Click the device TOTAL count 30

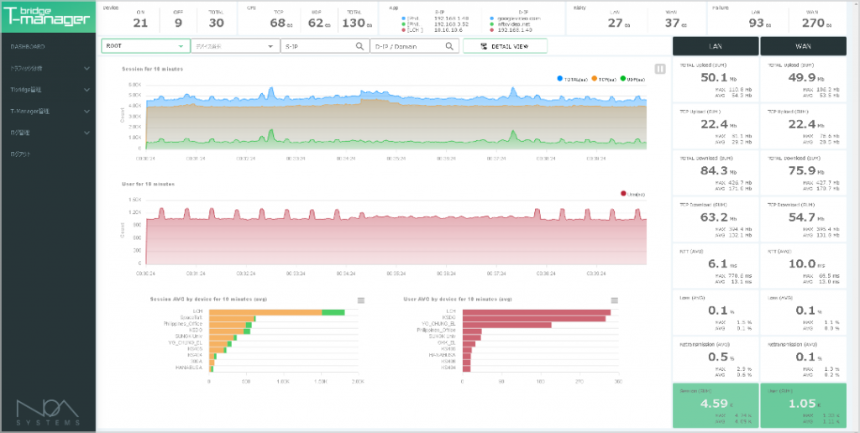click(216, 23)
